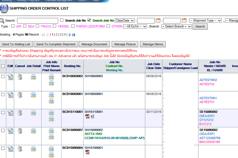Click the Search button

pyautogui.click(x=200, y=26)
